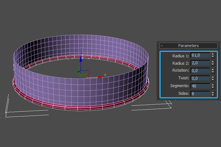Increase Radius 1 with spinner up arrow
221x147 pixels.
coord(213,54)
